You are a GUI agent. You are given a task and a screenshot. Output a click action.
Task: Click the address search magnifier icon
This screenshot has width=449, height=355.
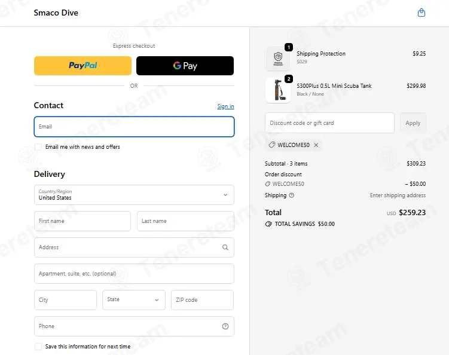coord(225,247)
